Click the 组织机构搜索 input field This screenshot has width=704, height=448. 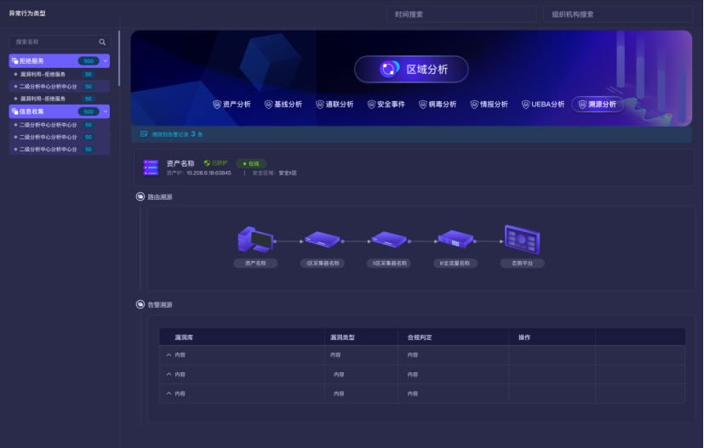point(617,14)
